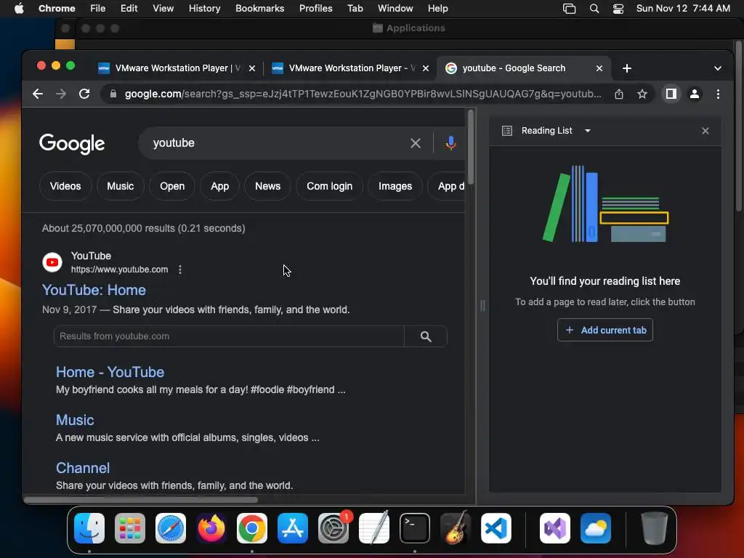Click the browser forward arrow
The height and width of the screenshot is (558, 744).
61,94
